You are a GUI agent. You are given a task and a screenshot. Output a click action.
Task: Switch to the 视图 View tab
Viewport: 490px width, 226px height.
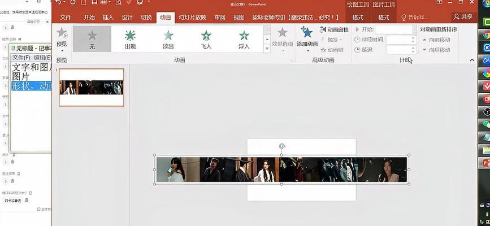(x=239, y=18)
